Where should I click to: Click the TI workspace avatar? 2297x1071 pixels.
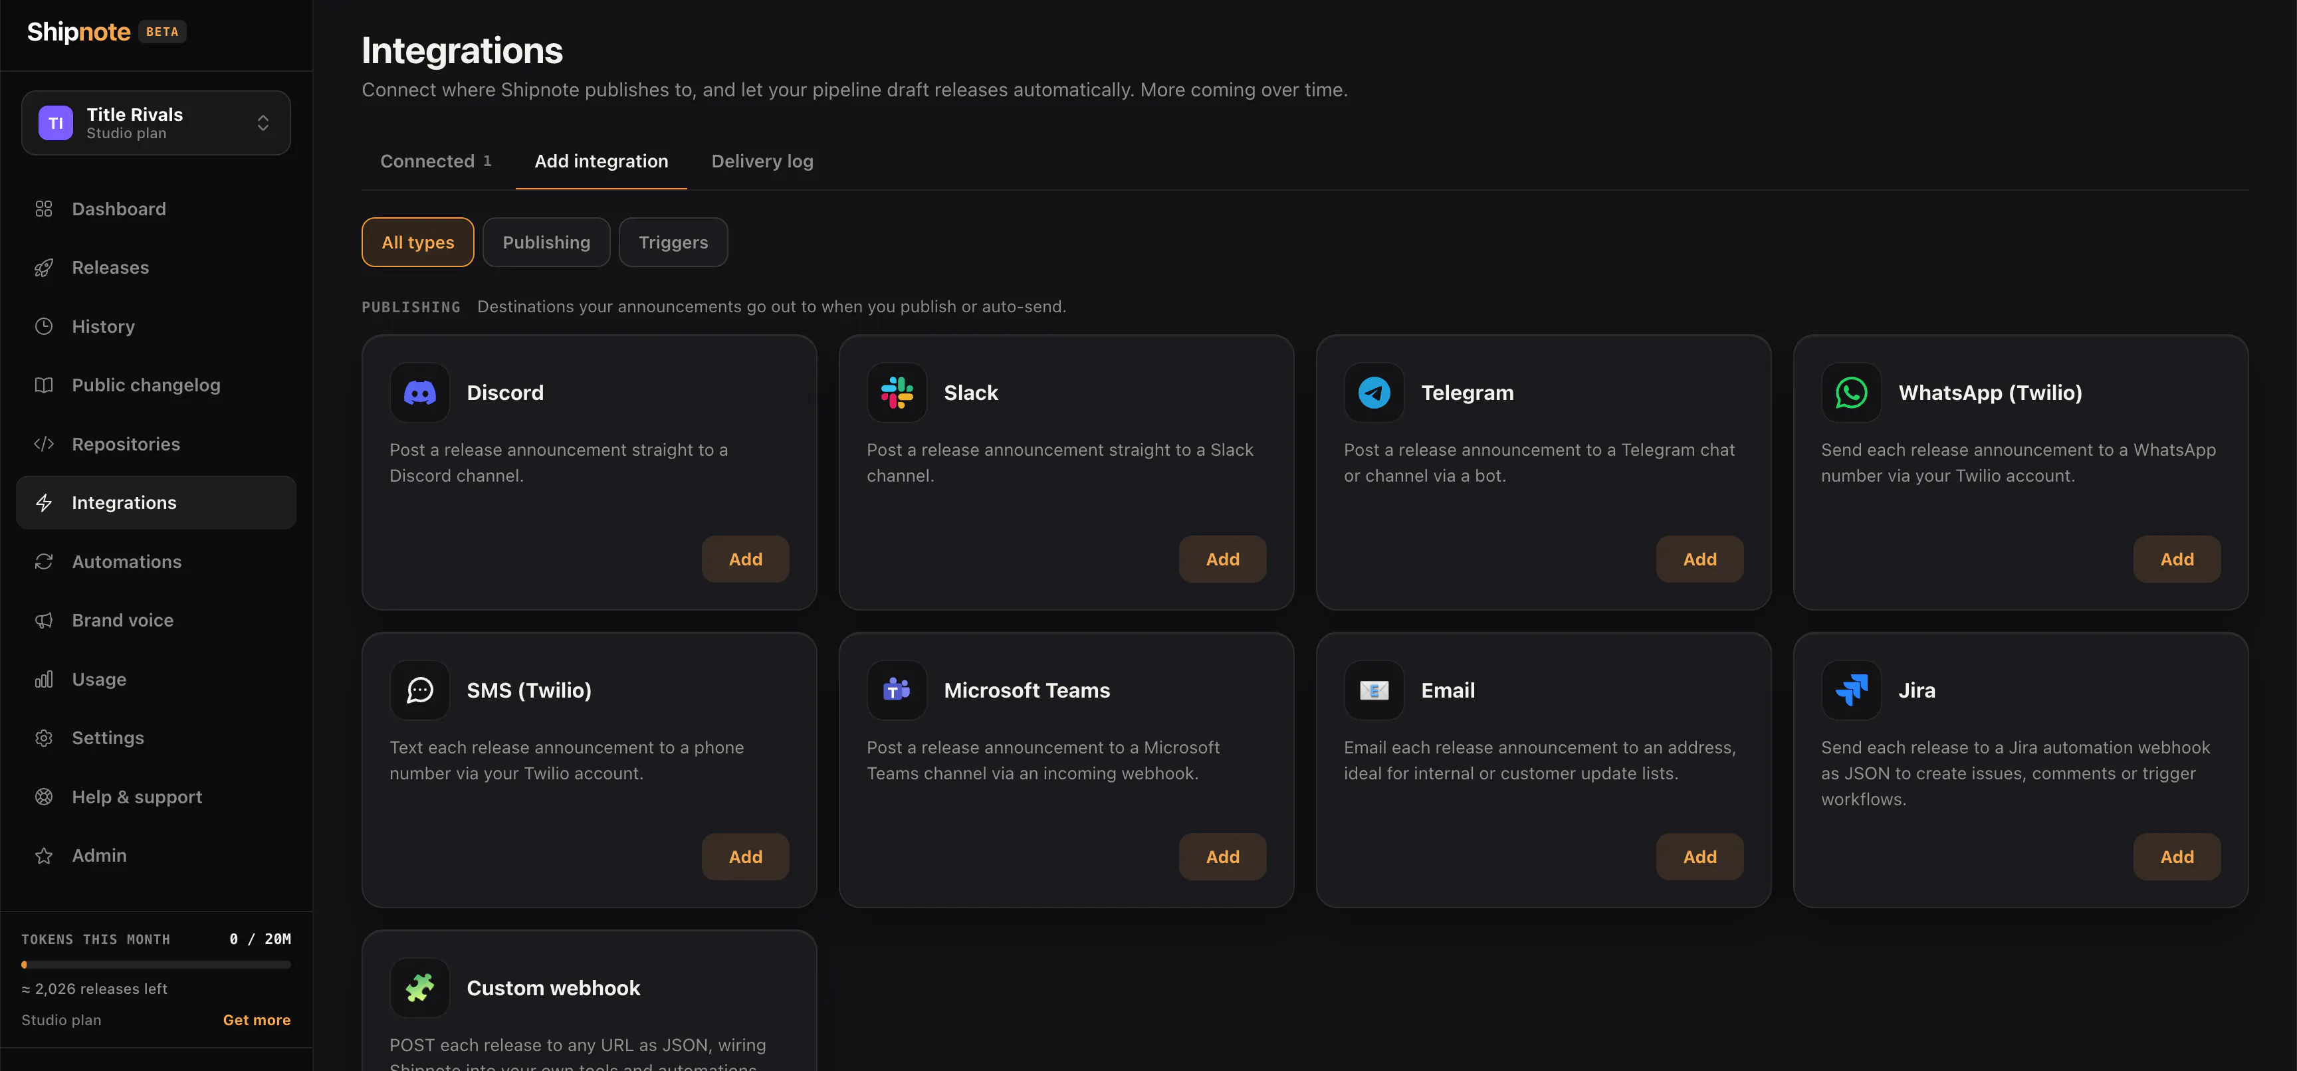(x=55, y=123)
